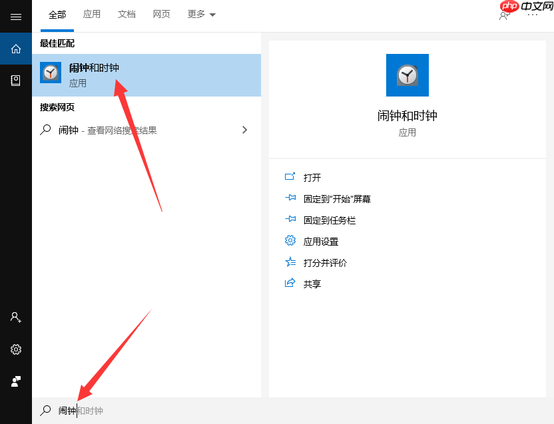The height and width of the screenshot is (424, 554).
Task: Switch to the 网页 tab
Action: tap(161, 14)
